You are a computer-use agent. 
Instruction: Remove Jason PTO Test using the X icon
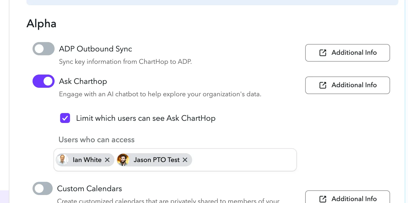(185, 160)
